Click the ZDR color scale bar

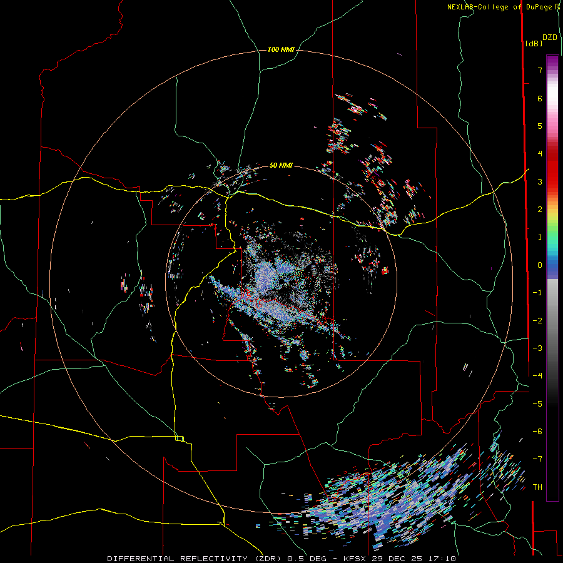552,278
